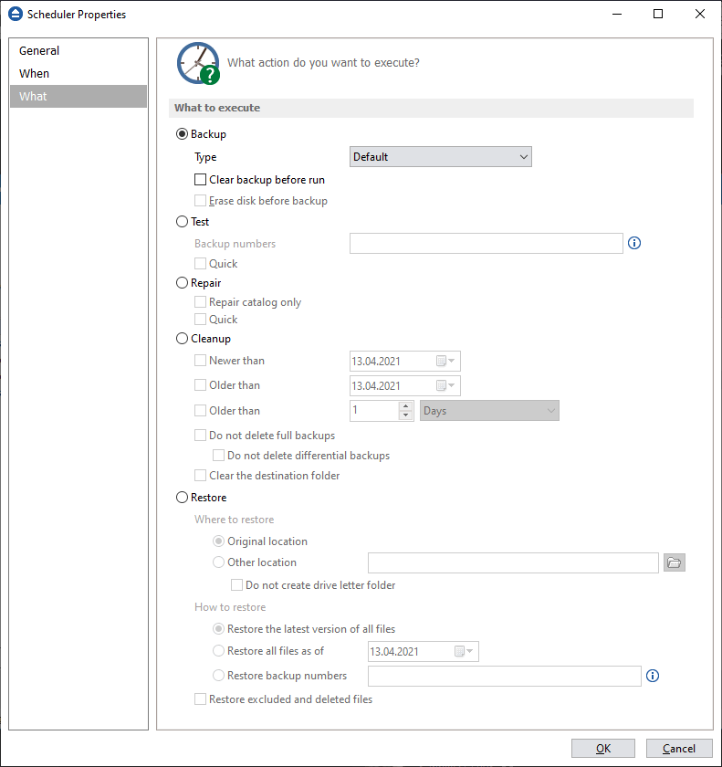The width and height of the screenshot is (722, 767).
Task: Toggle Clear the destination folder checkbox
Action: pyautogui.click(x=200, y=476)
